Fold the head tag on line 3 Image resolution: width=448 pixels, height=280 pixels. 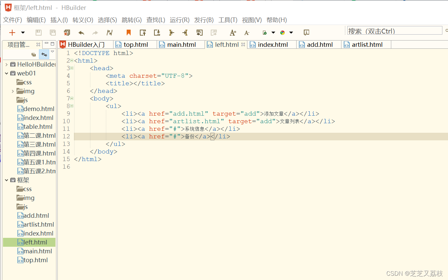72,68
